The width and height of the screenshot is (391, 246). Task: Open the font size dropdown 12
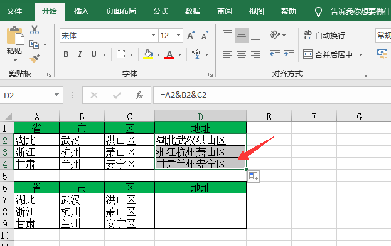[x=178, y=35]
